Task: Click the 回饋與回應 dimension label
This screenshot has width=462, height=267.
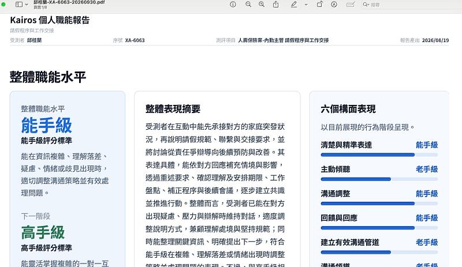Action: [x=339, y=218]
